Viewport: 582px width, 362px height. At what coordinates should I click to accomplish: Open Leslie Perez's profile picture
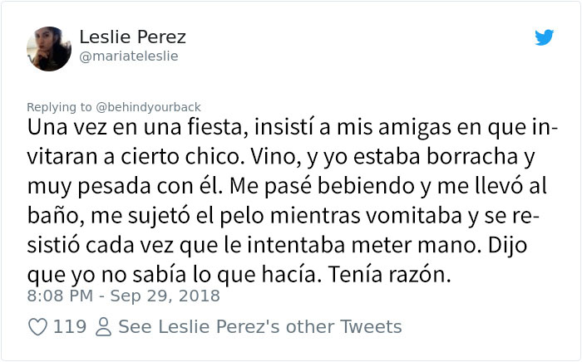pos(49,48)
